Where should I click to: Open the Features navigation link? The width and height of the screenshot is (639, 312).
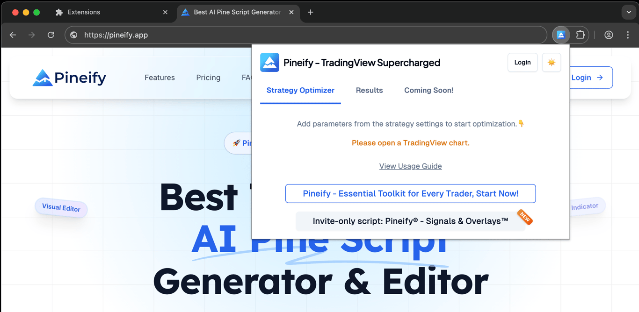point(160,78)
